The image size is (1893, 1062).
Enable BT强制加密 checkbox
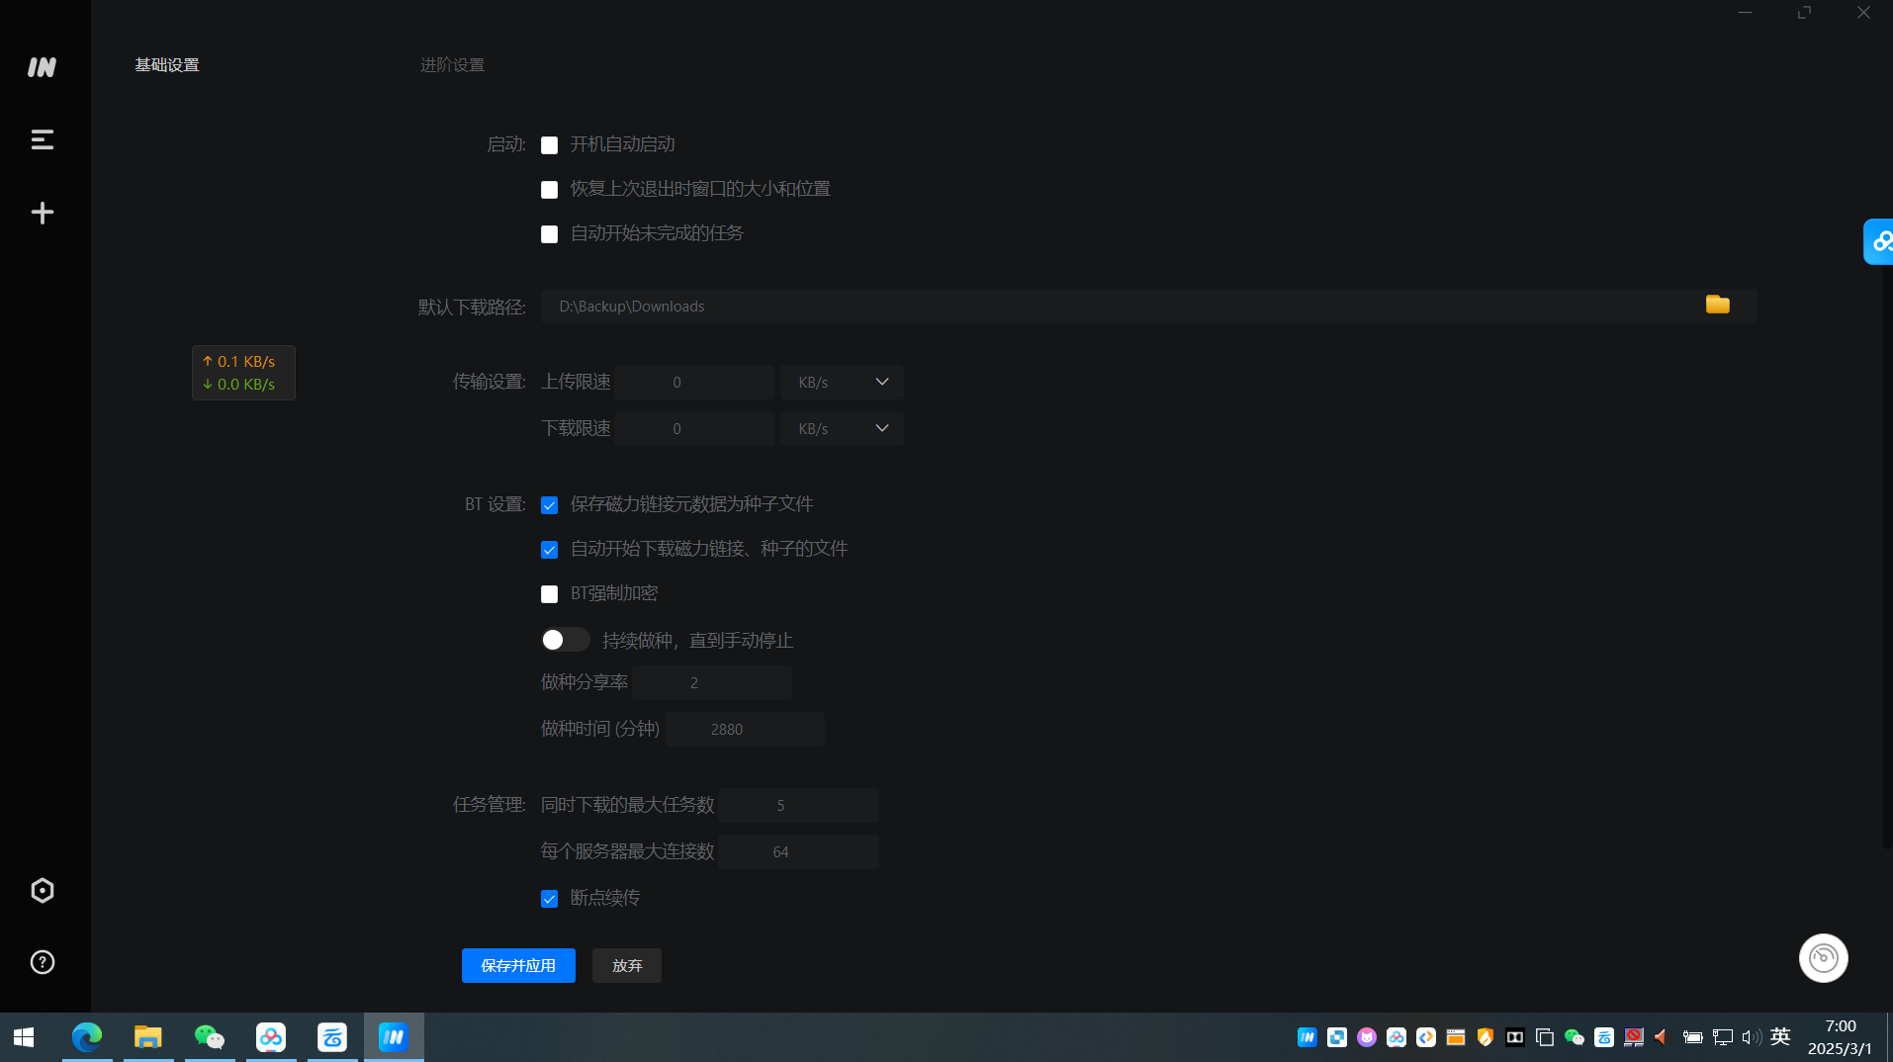[549, 594]
